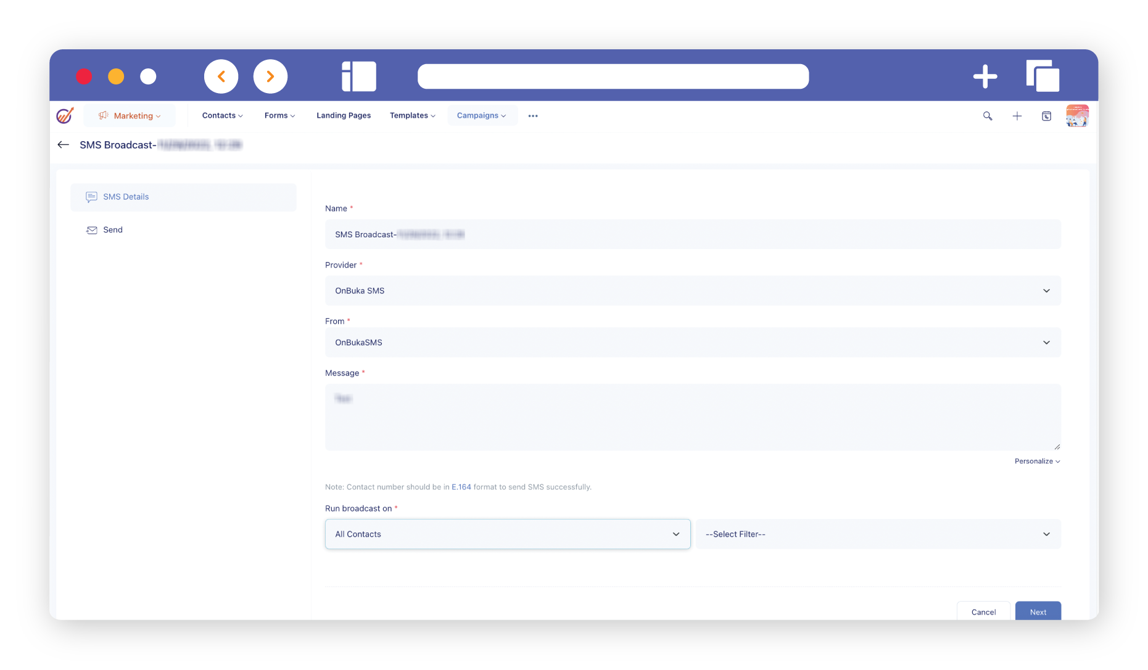The height and width of the screenshot is (670, 1148).
Task: Click the browser sidebar panel icon
Action: coord(358,76)
